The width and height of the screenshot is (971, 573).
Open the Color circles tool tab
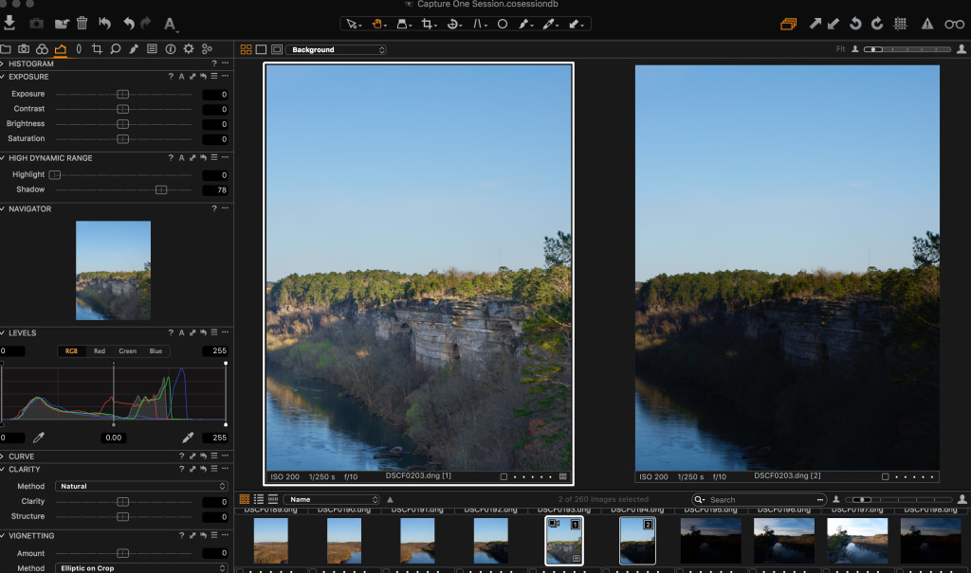[42, 49]
